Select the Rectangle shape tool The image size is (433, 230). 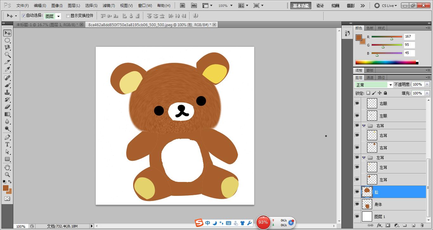7,159
